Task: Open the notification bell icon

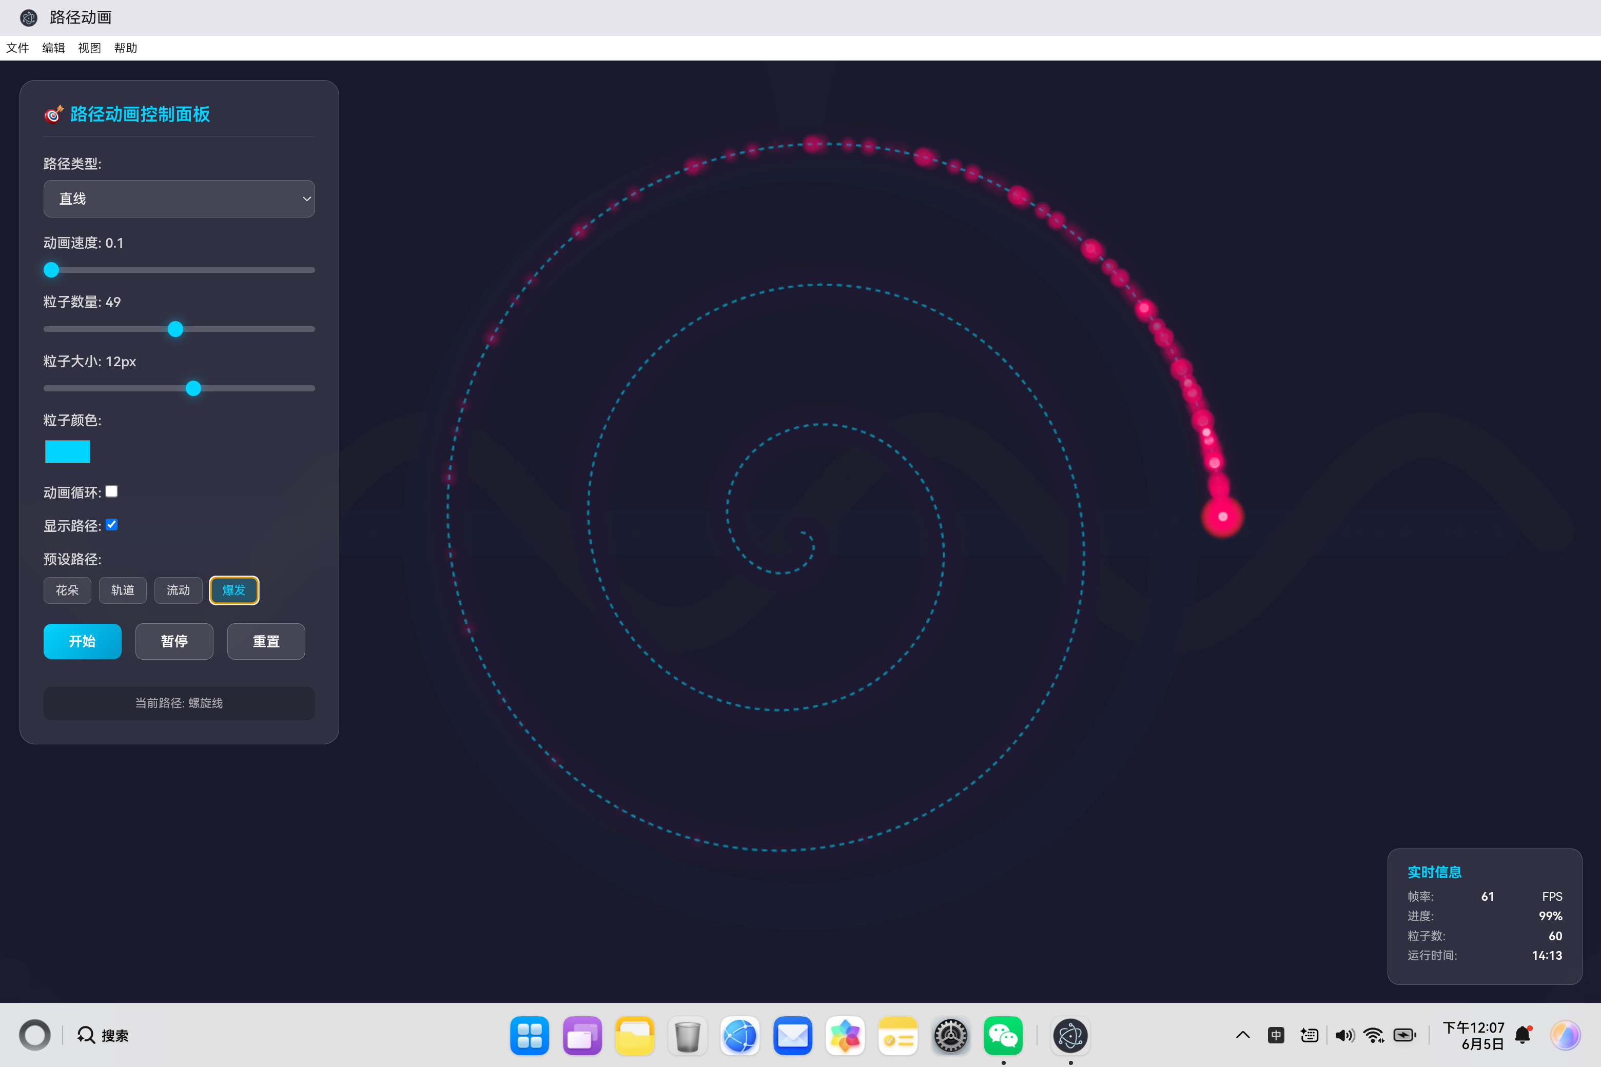Action: click(x=1524, y=1035)
